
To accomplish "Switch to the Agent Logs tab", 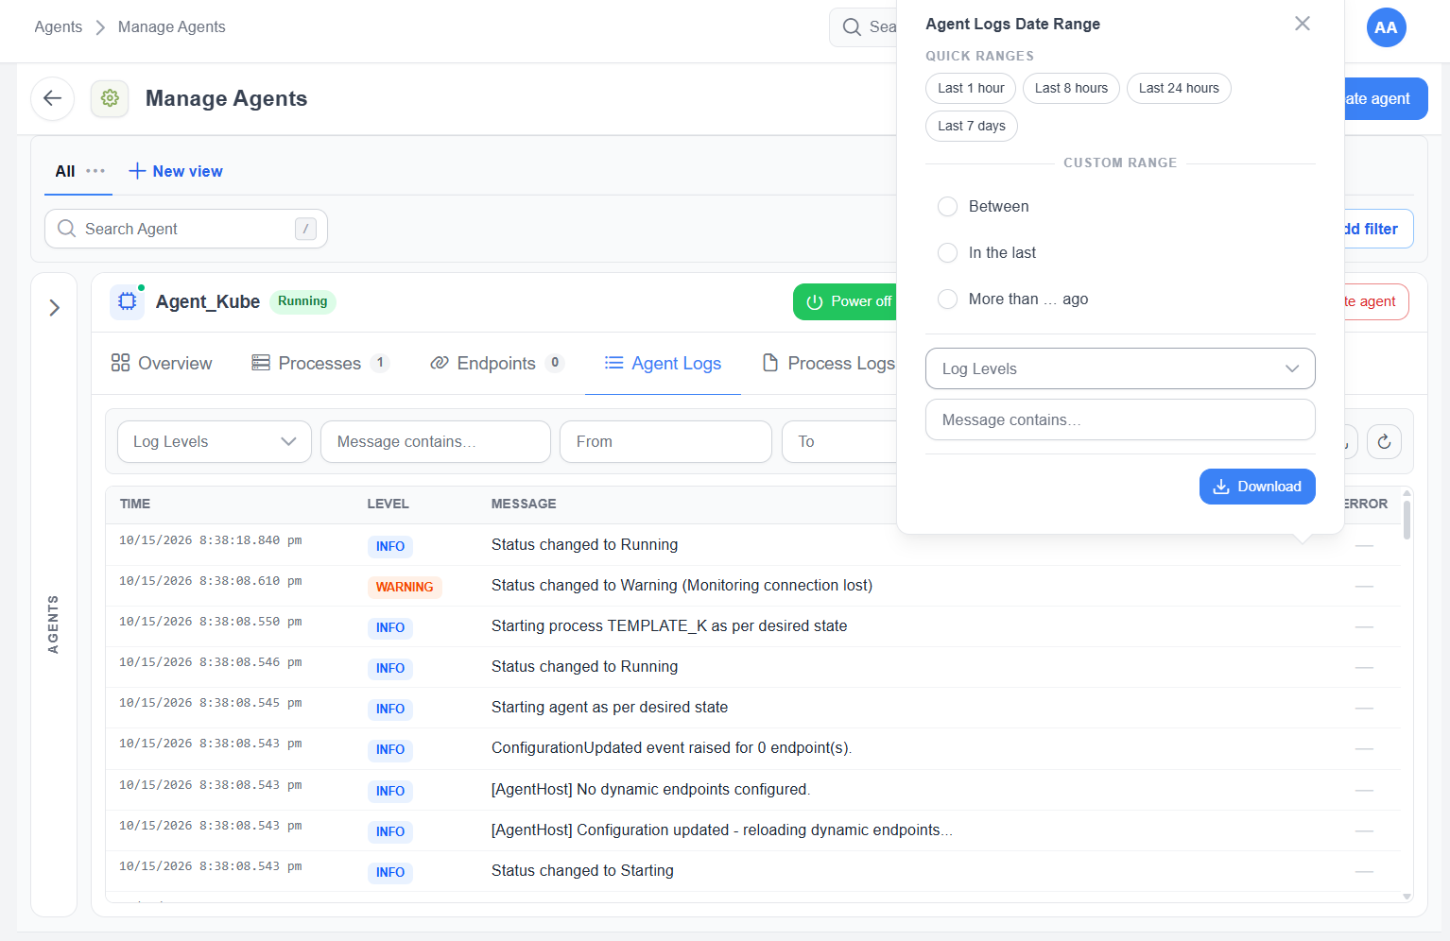I will click(x=663, y=363).
